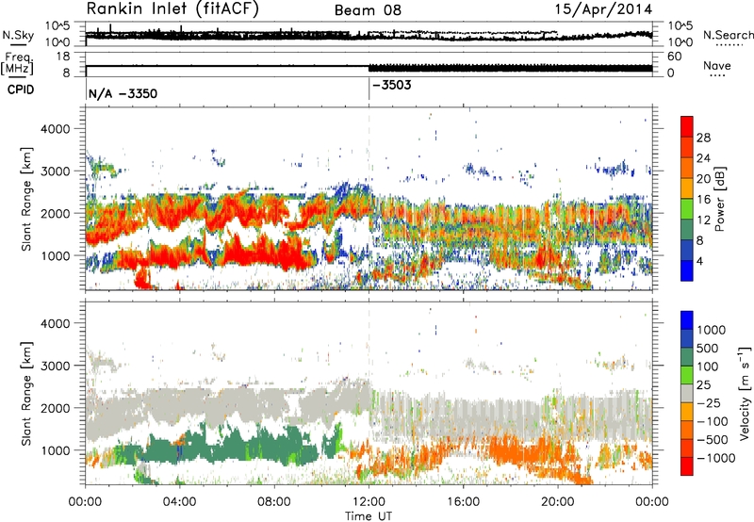754x522 pixels.
Task: Click the gray segment of the velocity colorbar
Action: (x=687, y=393)
